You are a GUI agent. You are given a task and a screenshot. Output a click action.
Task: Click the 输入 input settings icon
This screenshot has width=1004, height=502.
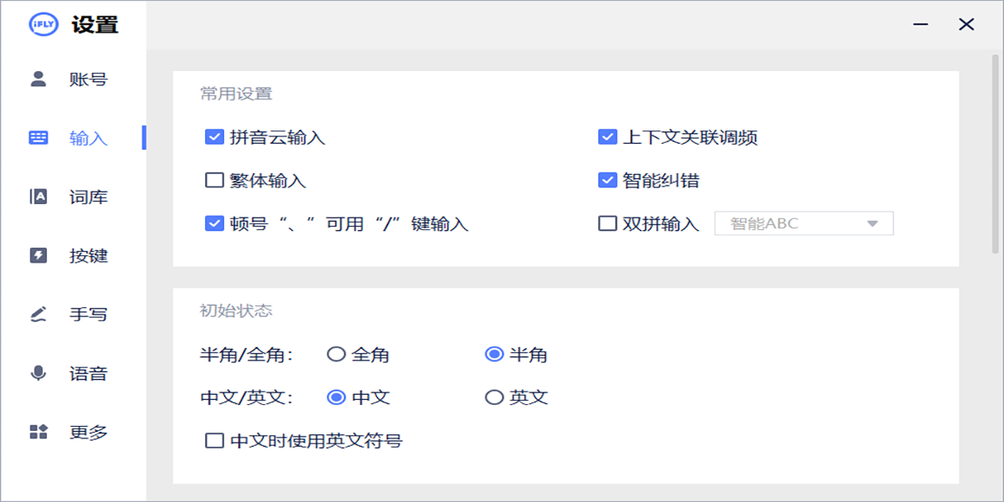[37, 137]
